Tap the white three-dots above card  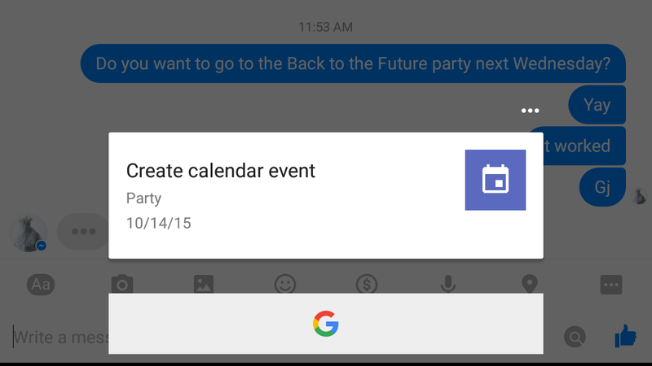coord(531,111)
